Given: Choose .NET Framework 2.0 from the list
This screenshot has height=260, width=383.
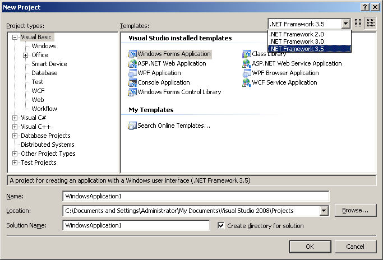Looking at the screenshot, I should (x=310, y=34).
